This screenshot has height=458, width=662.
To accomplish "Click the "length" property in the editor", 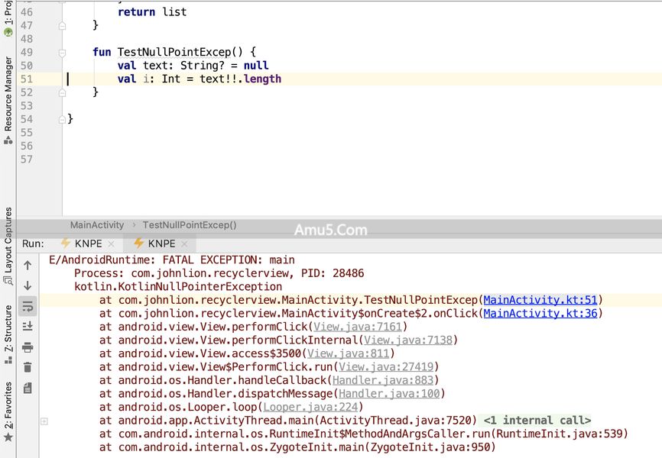I will 263,79.
